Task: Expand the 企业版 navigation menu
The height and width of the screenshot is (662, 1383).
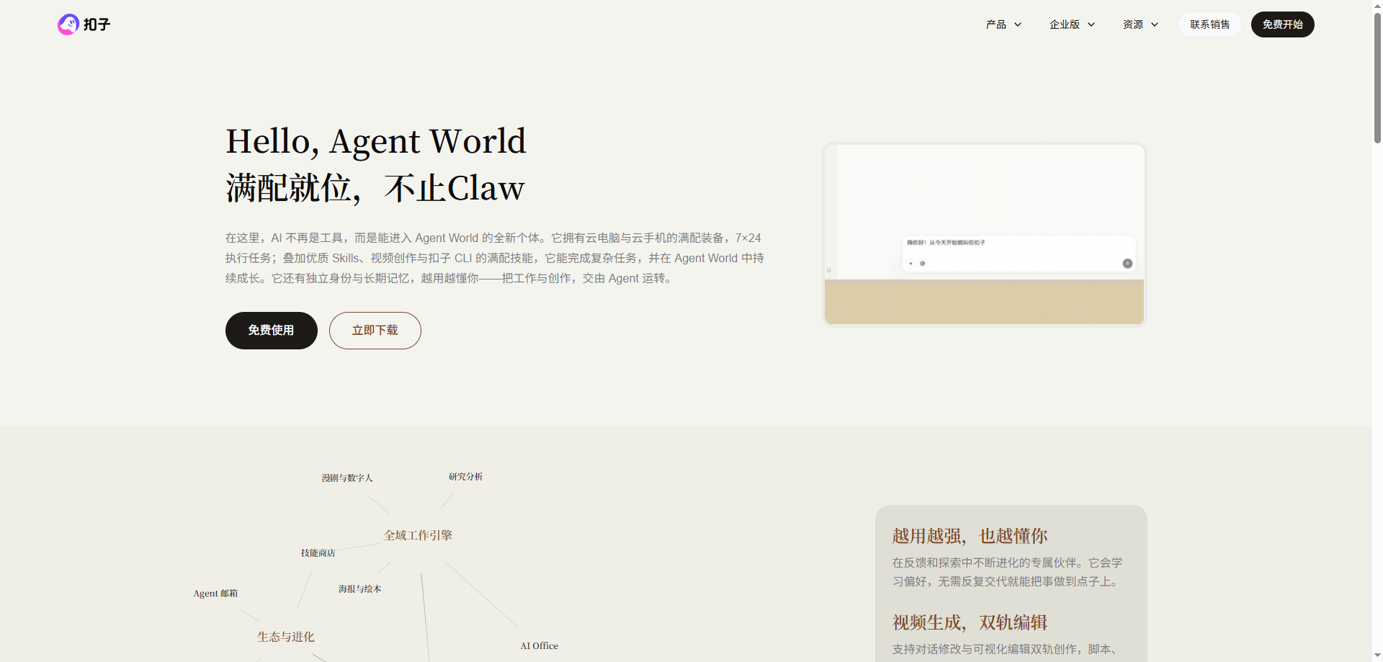Action: point(1072,24)
